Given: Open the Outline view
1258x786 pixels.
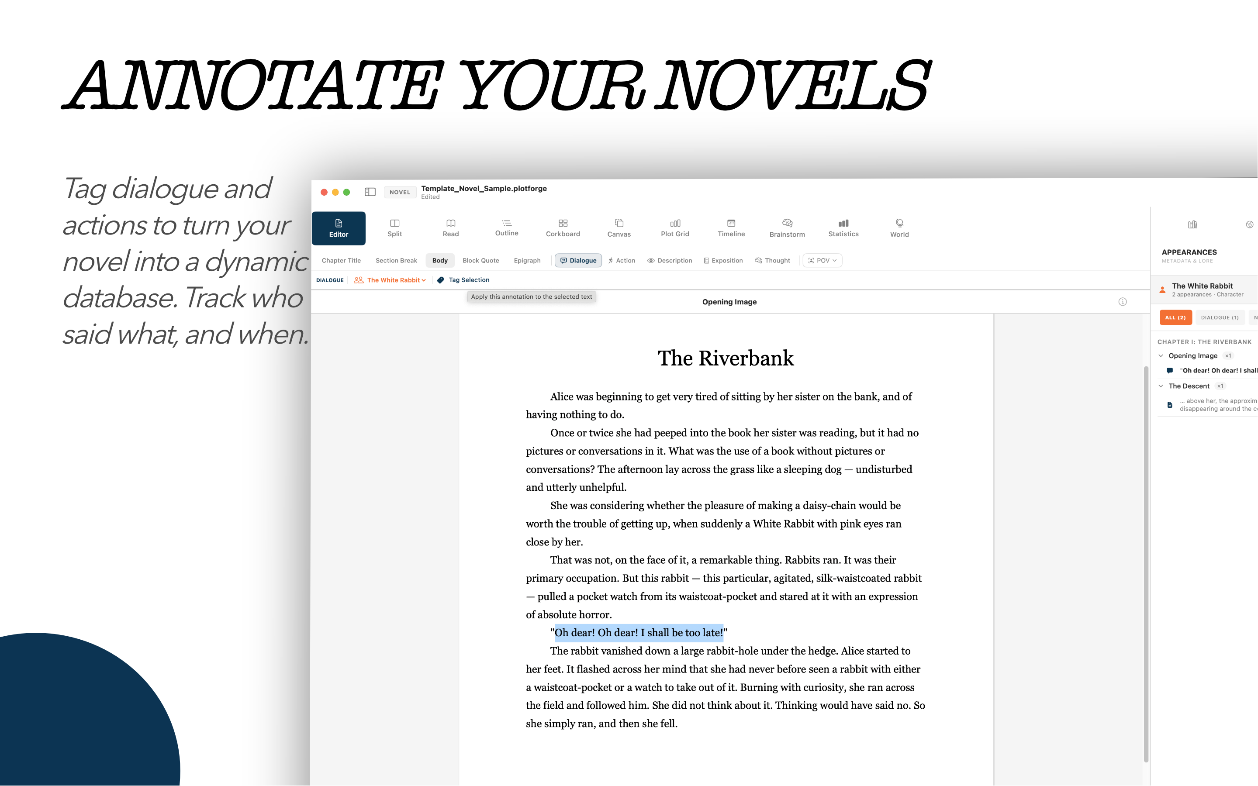Looking at the screenshot, I should (507, 228).
